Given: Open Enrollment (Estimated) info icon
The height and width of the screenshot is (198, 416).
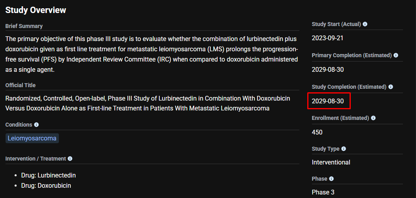Looking at the screenshot, I should [373, 118].
